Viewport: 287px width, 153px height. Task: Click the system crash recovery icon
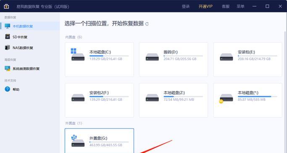pyautogui.click(x=7, y=69)
